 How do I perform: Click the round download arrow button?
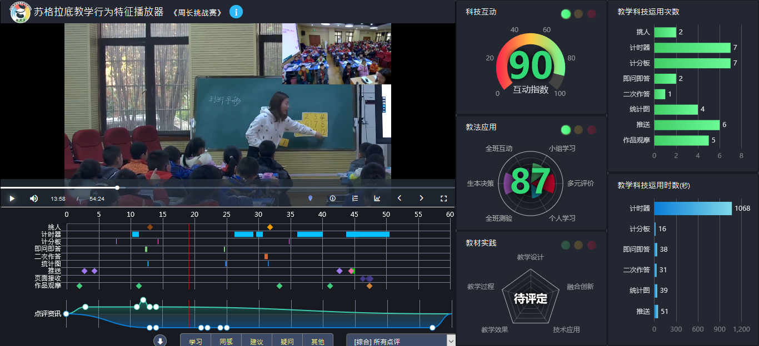(x=160, y=340)
